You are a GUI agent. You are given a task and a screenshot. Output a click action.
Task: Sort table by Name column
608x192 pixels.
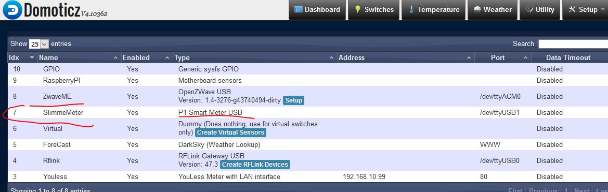tap(79, 58)
